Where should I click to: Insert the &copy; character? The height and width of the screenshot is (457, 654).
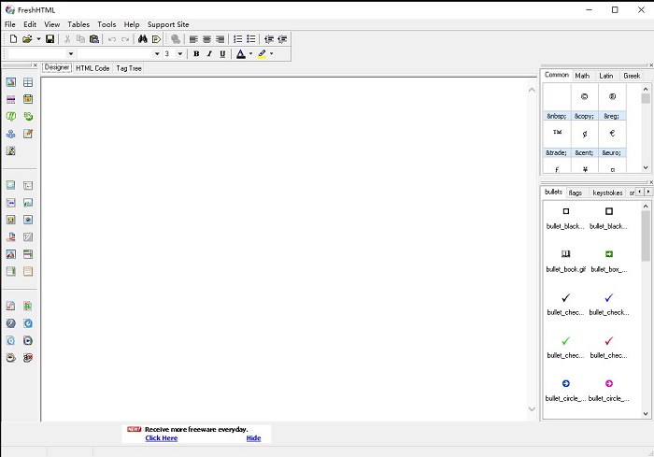pyautogui.click(x=584, y=102)
